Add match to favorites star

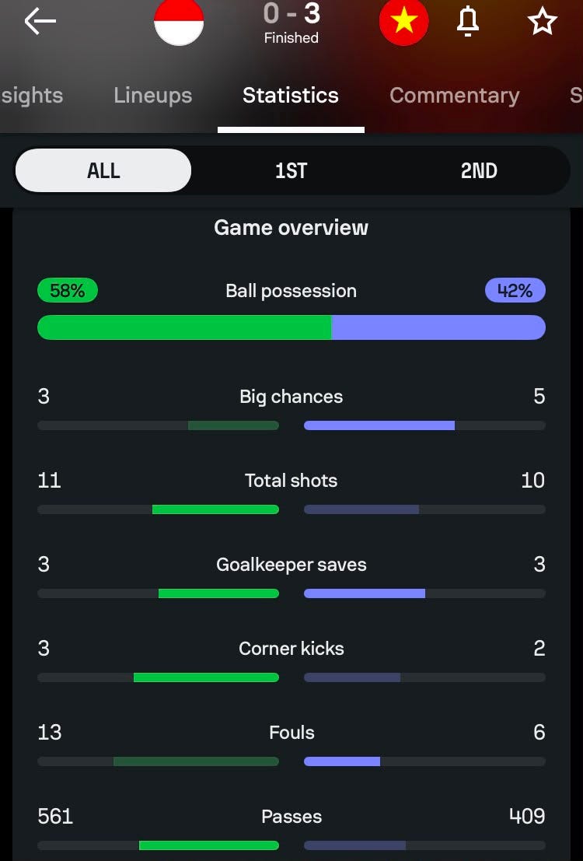(543, 22)
